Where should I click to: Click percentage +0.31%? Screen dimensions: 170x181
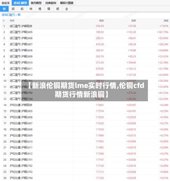[164, 178]
